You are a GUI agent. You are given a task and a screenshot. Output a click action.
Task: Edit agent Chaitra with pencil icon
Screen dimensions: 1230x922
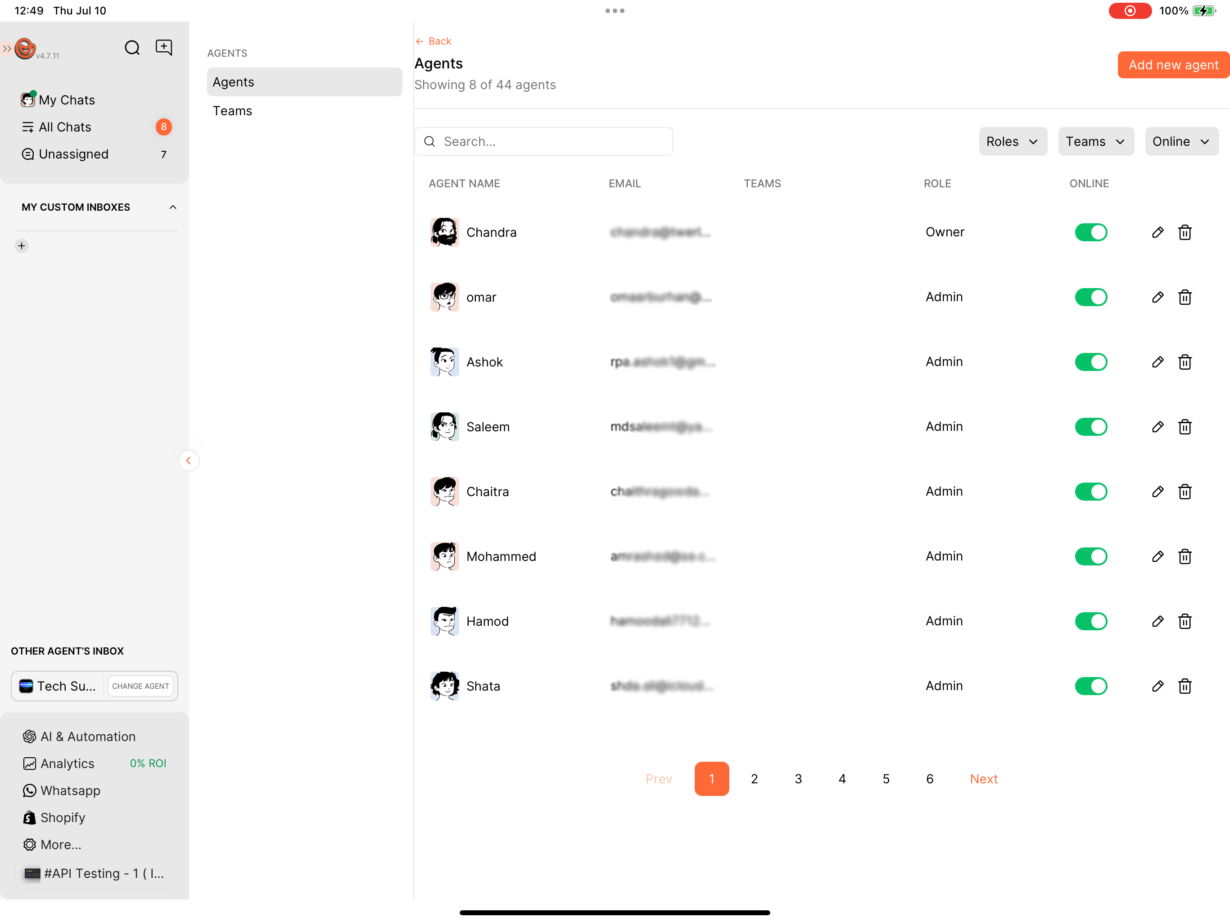coord(1158,492)
